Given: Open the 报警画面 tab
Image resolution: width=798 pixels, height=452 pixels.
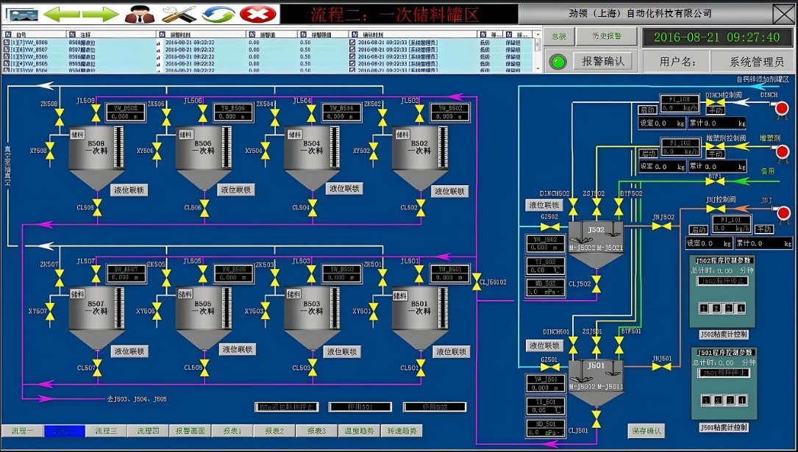Looking at the screenshot, I should (190, 431).
